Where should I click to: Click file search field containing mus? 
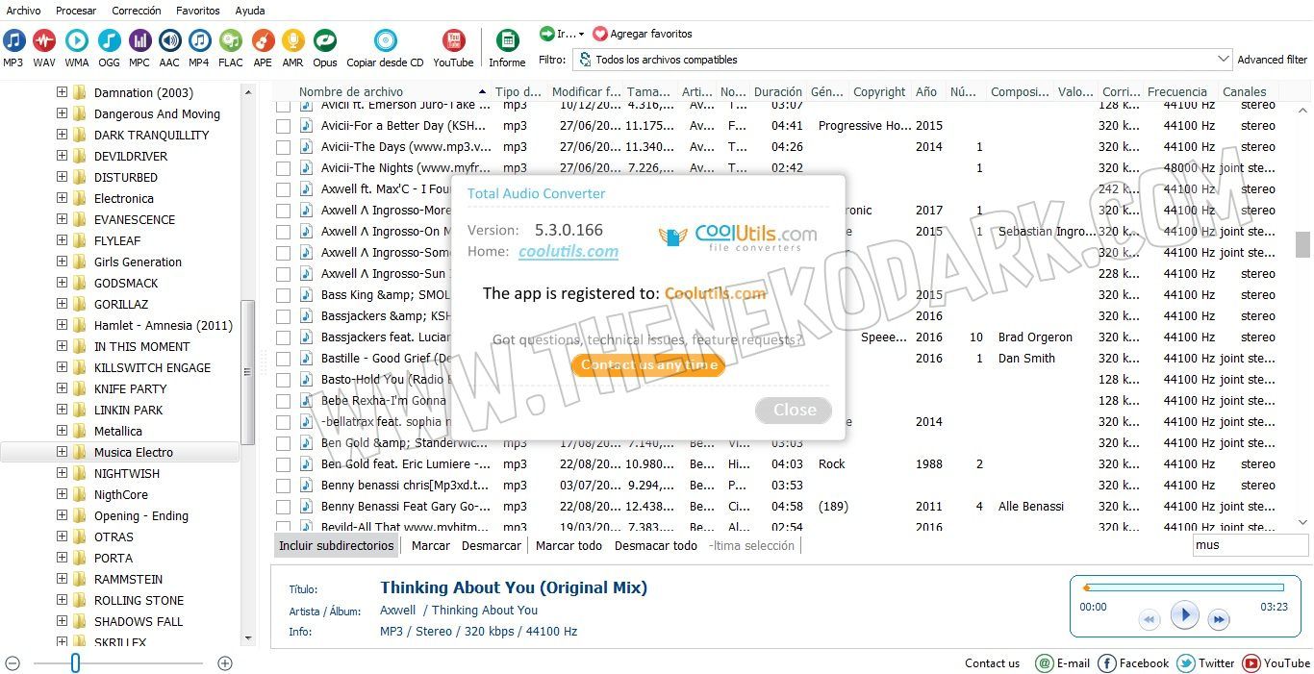click(1251, 545)
